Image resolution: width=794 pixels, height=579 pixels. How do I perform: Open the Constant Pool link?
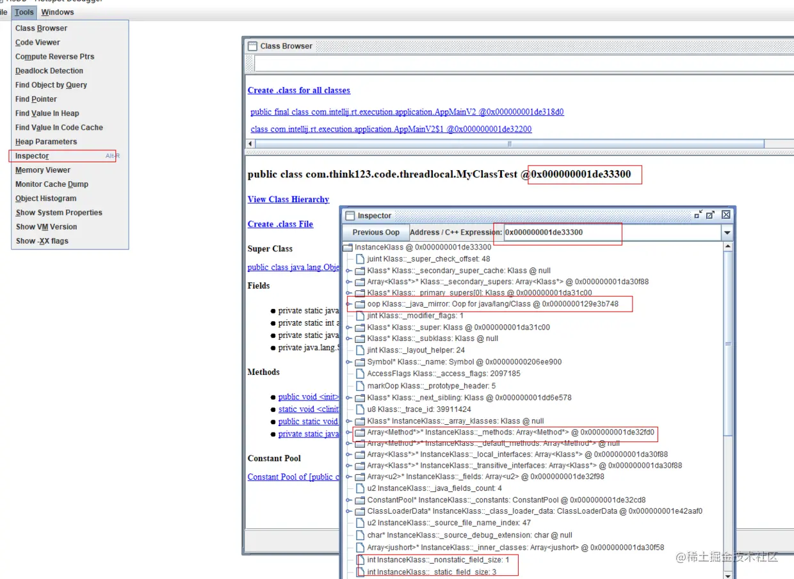[x=294, y=477]
